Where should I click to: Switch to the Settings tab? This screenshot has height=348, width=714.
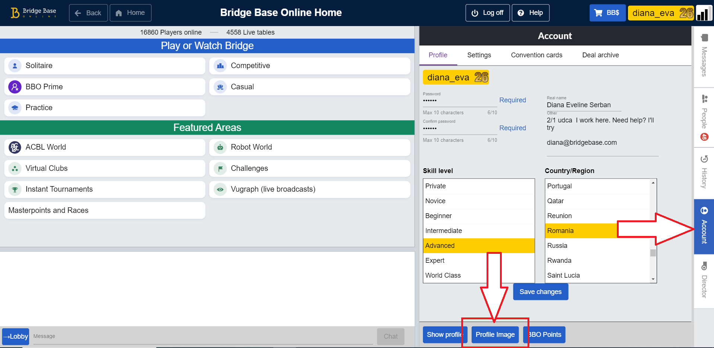point(479,55)
